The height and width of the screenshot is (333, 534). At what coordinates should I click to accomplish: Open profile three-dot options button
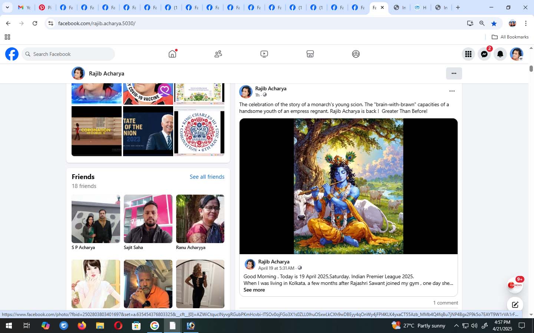(454, 73)
